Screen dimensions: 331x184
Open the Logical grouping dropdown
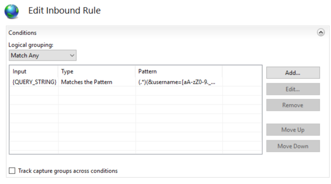(43, 55)
